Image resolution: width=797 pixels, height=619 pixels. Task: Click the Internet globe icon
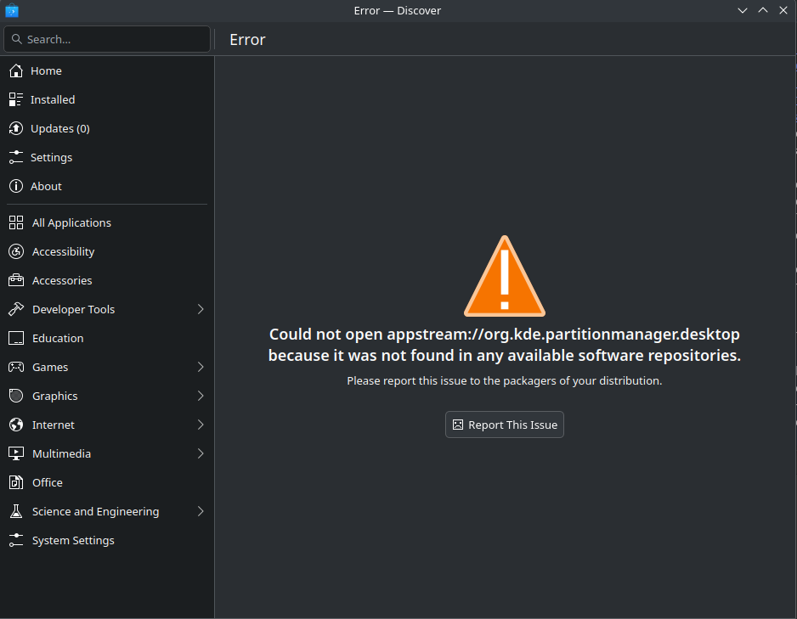16,425
